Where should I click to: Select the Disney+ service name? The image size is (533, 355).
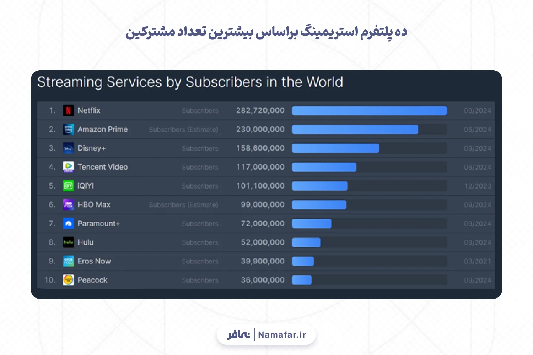tap(92, 148)
